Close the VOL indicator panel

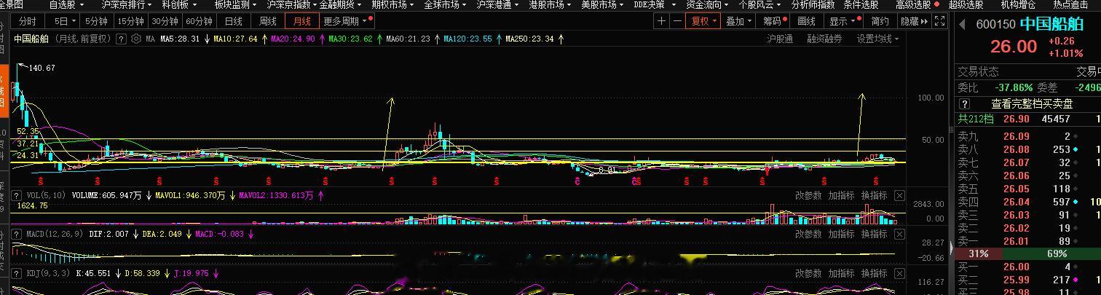point(900,195)
